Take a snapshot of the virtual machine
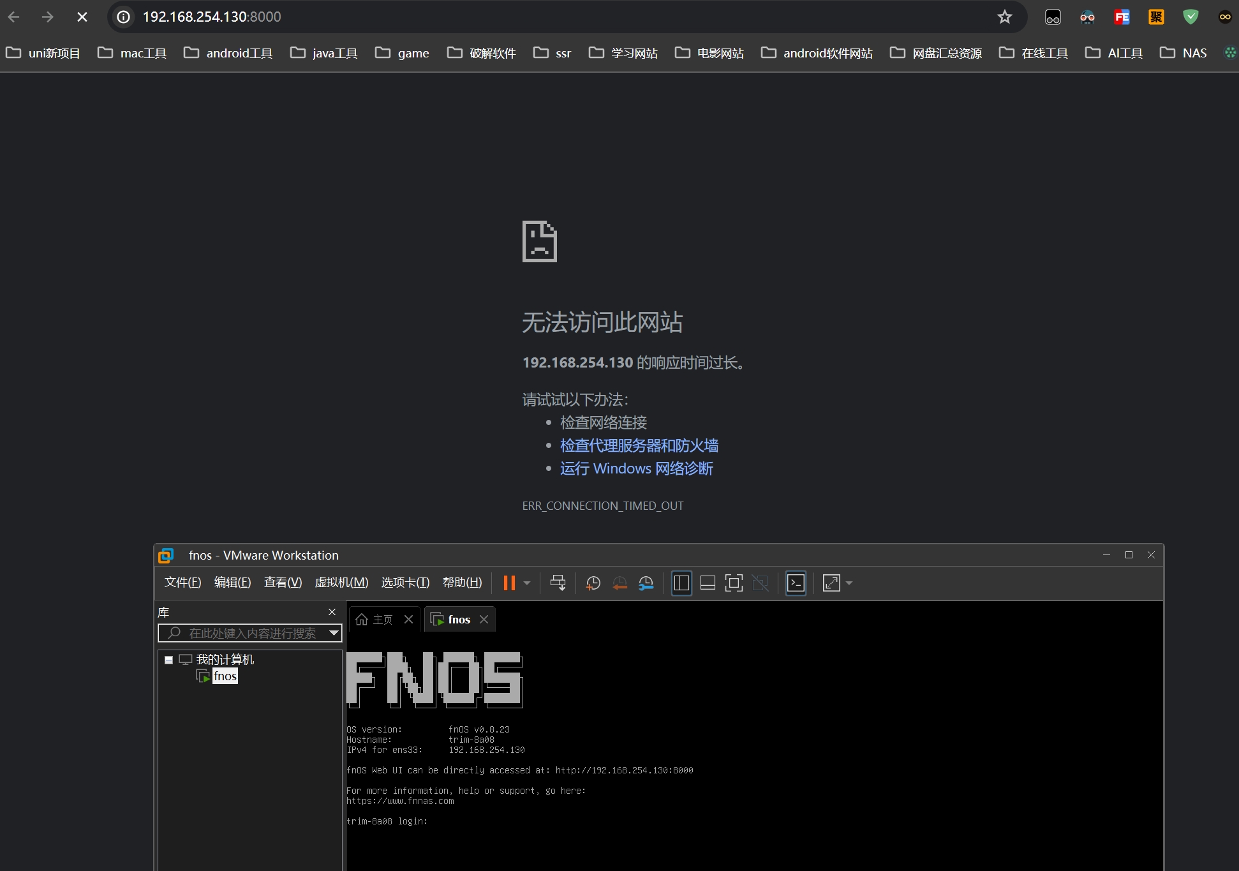 pyautogui.click(x=593, y=583)
